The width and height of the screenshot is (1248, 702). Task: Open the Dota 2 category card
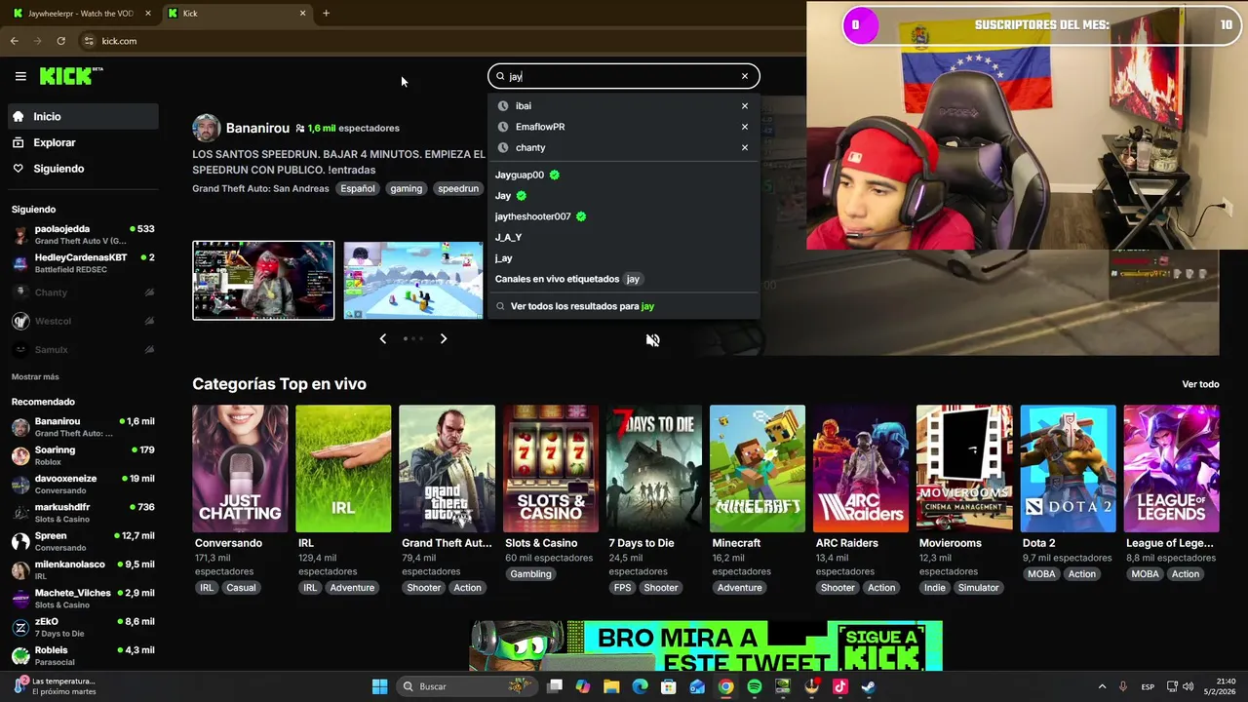(1068, 469)
